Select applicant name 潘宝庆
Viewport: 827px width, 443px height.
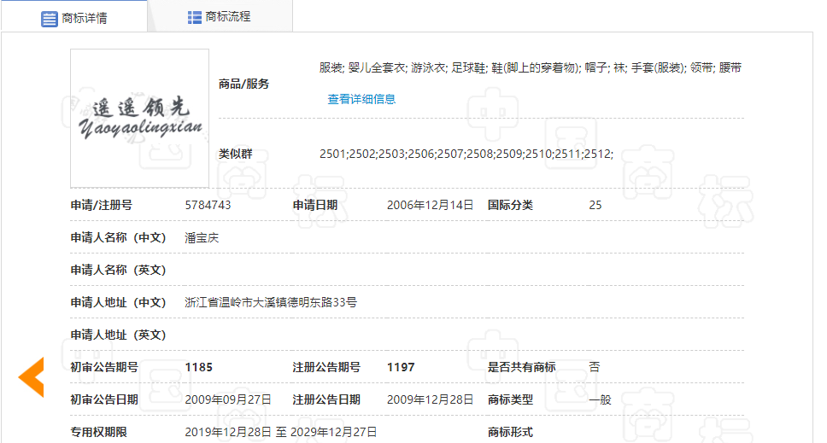202,237
